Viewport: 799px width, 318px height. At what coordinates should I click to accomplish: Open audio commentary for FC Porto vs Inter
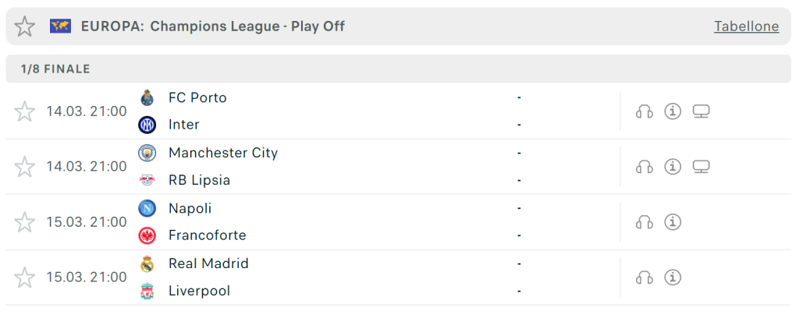[644, 111]
